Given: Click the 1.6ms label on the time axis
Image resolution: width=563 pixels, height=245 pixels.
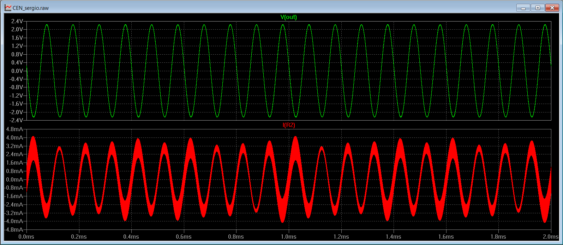Looking at the screenshot, I should [446, 237].
